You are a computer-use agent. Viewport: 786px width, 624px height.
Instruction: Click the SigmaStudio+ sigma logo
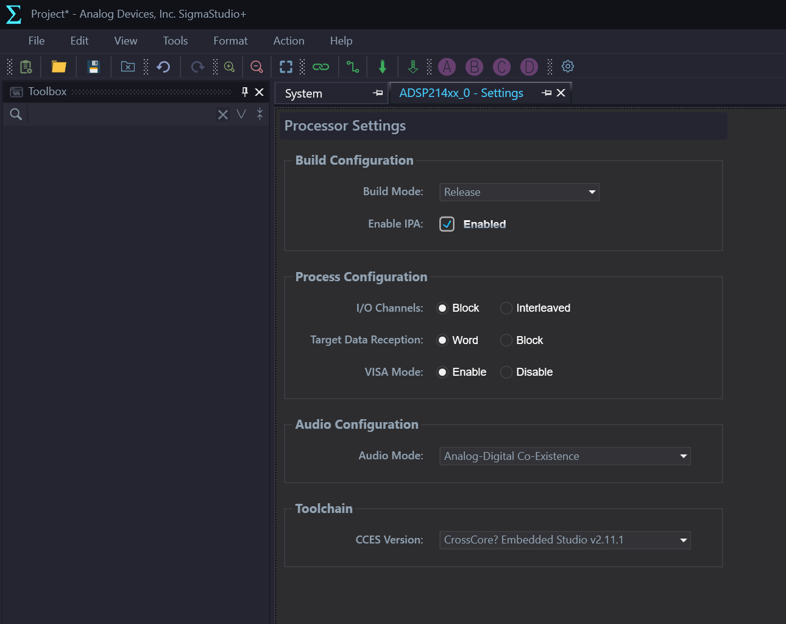coord(13,14)
